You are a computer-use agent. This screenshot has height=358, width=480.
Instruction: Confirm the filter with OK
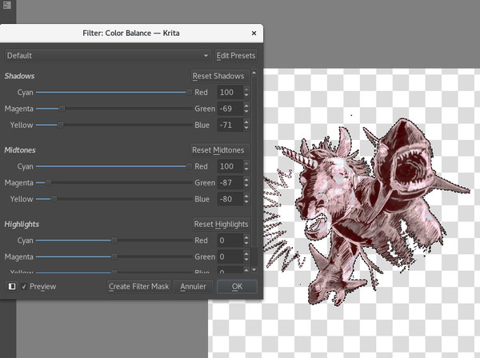pyautogui.click(x=237, y=286)
